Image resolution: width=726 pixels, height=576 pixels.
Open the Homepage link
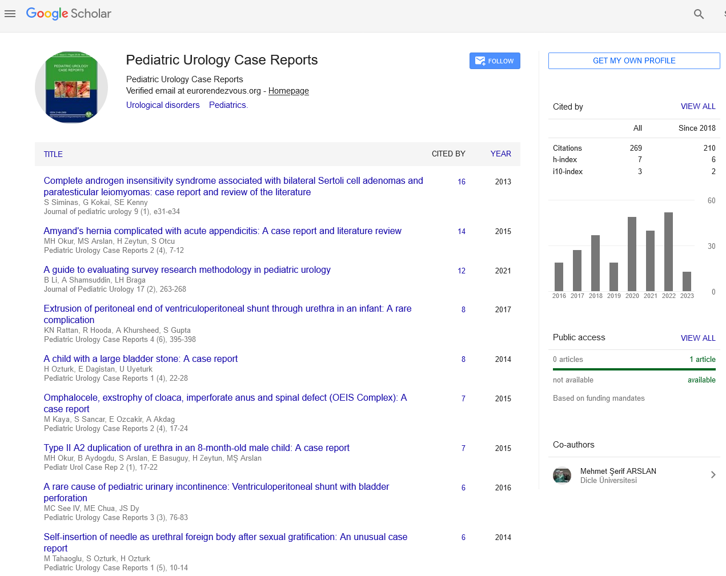(x=288, y=91)
